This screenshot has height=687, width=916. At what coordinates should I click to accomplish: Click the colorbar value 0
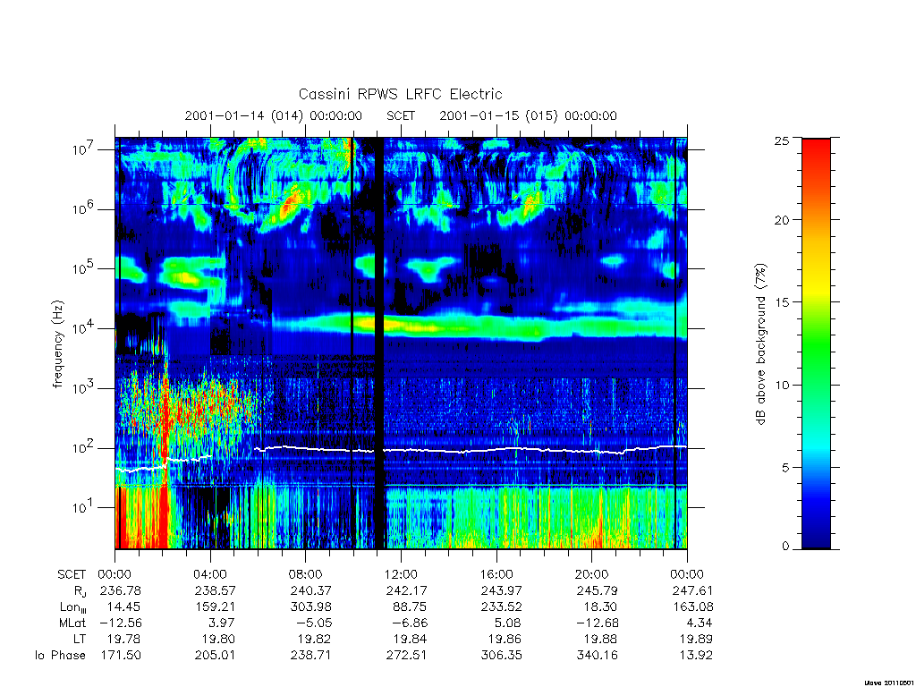pos(785,547)
